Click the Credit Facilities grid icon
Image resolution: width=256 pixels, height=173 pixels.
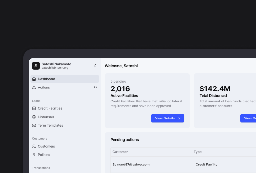pyautogui.click(x=34, y=108)
